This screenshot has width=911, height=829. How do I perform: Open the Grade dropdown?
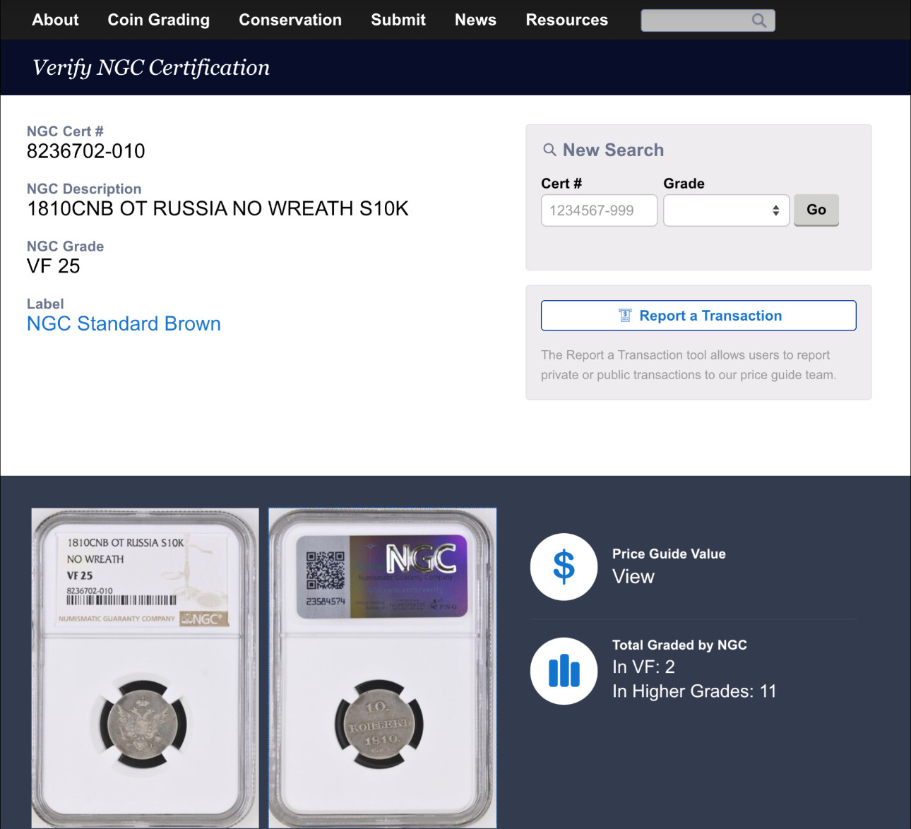coord(726,210)
